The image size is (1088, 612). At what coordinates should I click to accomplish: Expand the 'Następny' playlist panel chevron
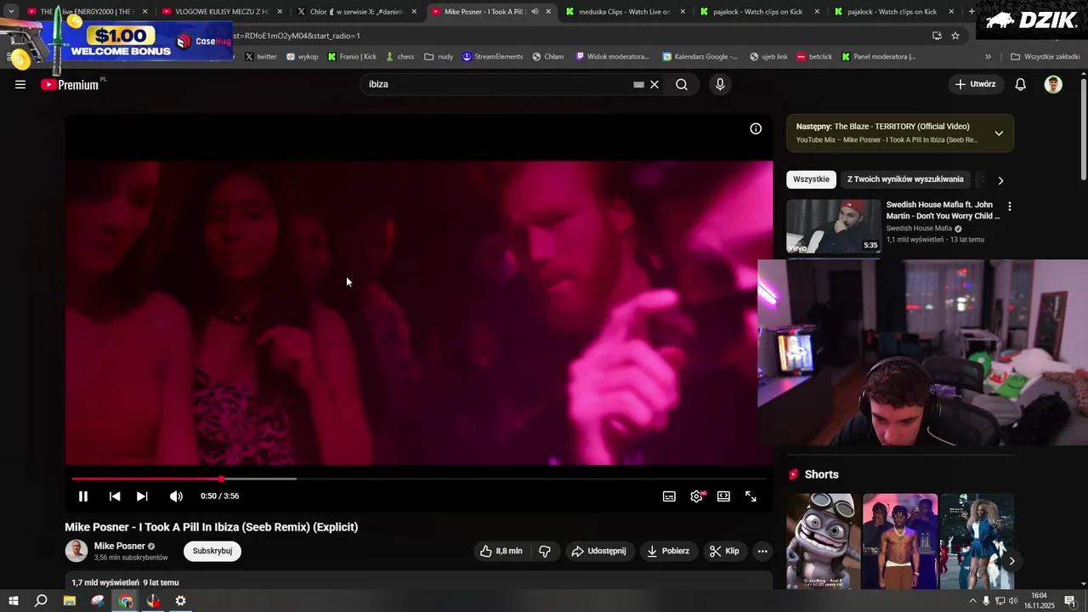click(999, 133)
